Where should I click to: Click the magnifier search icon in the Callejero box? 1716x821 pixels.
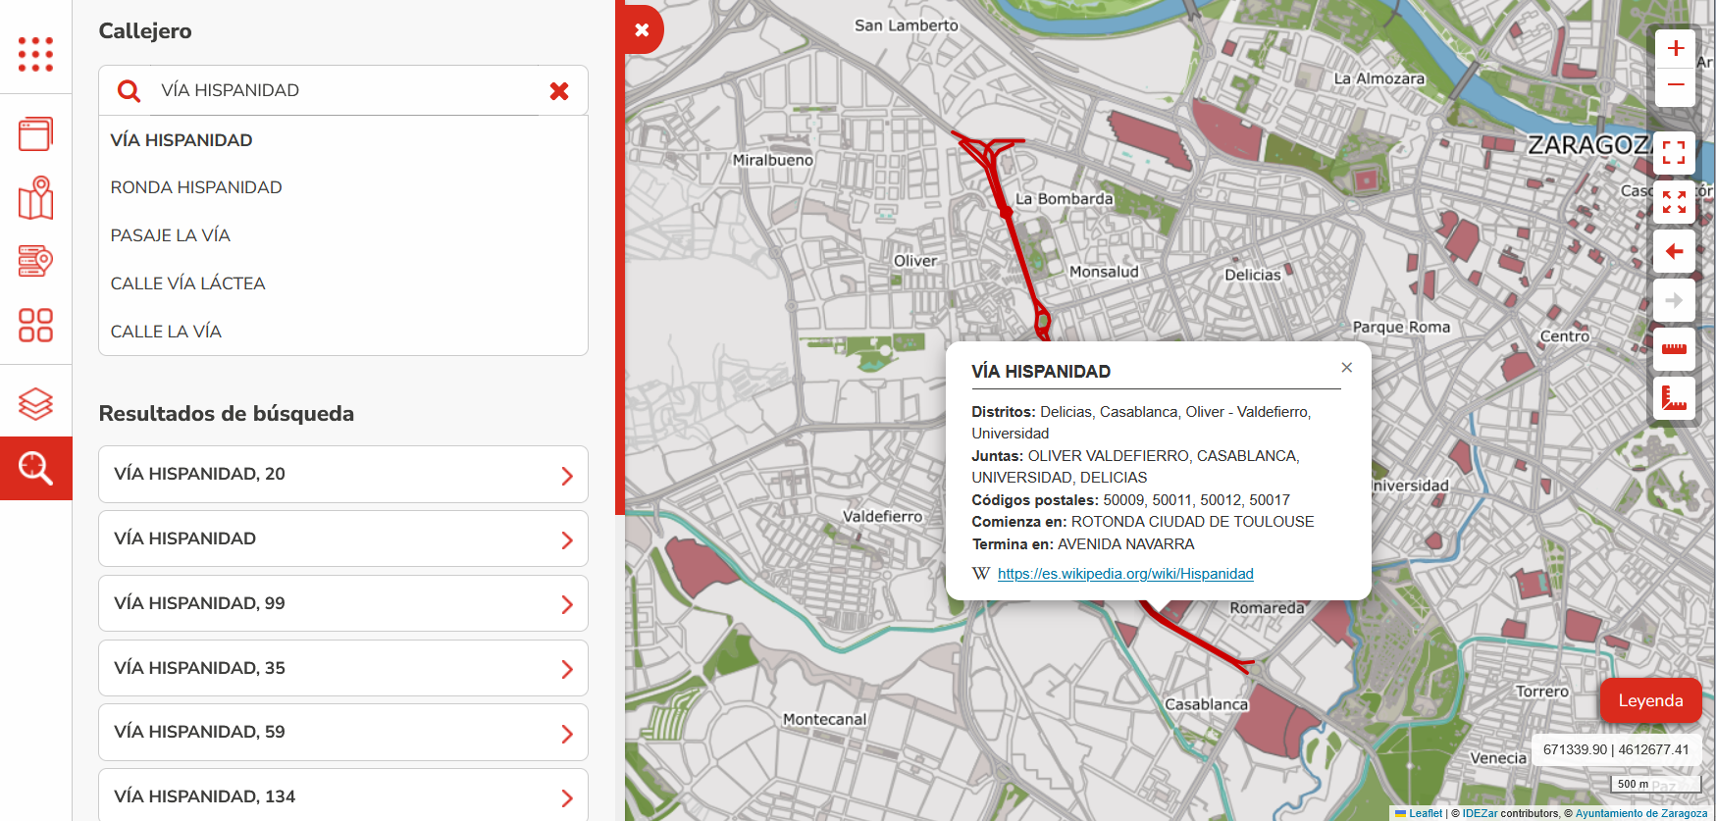[129, 91]
